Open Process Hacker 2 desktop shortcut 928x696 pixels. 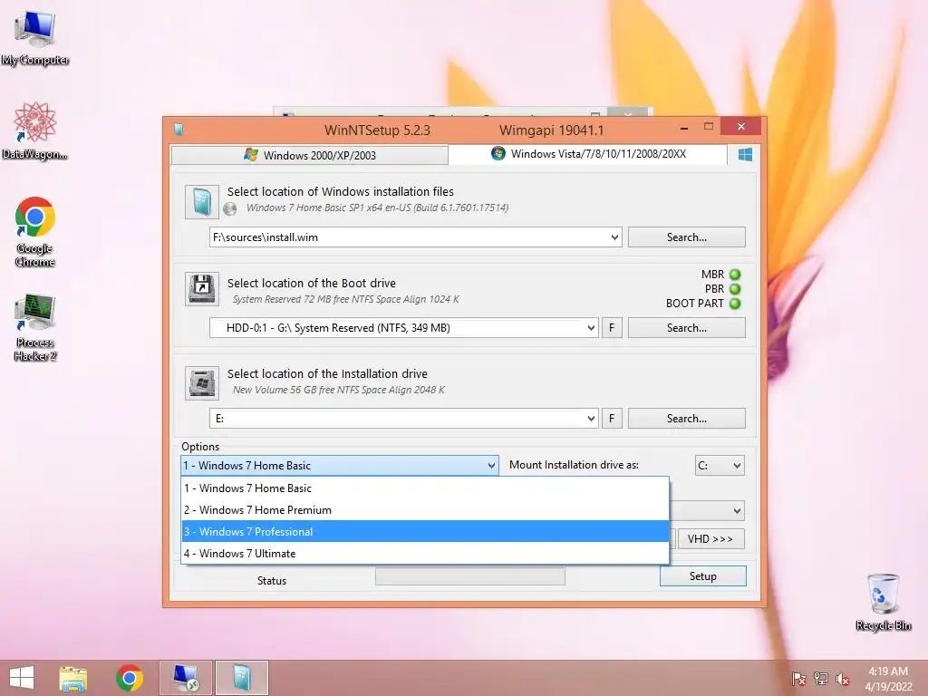coord(35,327)
